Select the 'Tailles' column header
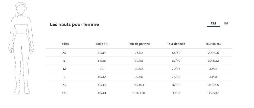The width and height of the screenshot is (254, 108). click(64, 44)
